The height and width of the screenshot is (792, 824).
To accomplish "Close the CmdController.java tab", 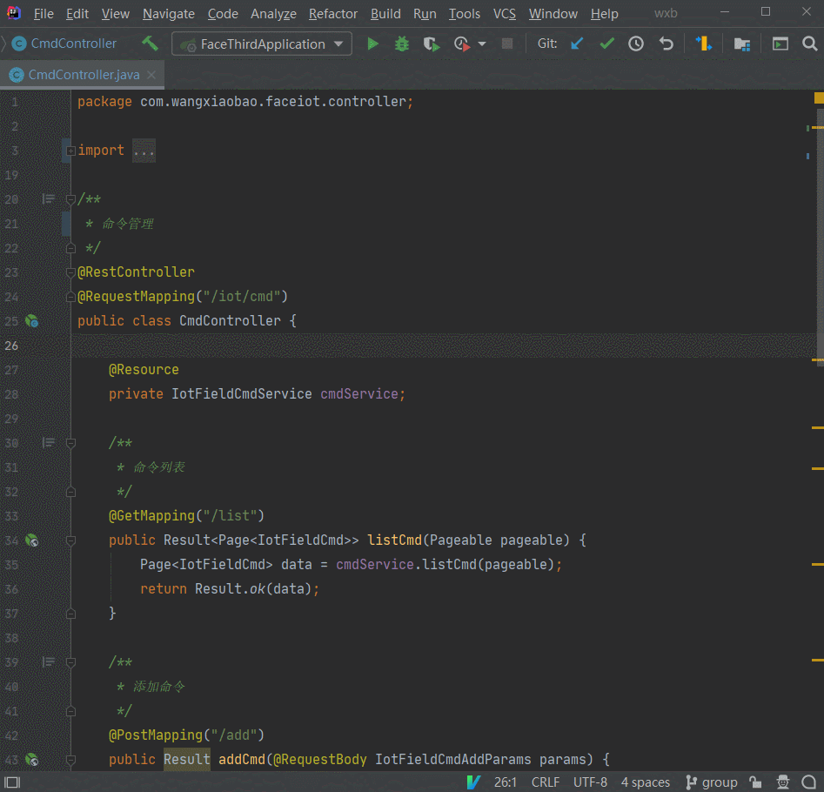I will tap(151, 75).
